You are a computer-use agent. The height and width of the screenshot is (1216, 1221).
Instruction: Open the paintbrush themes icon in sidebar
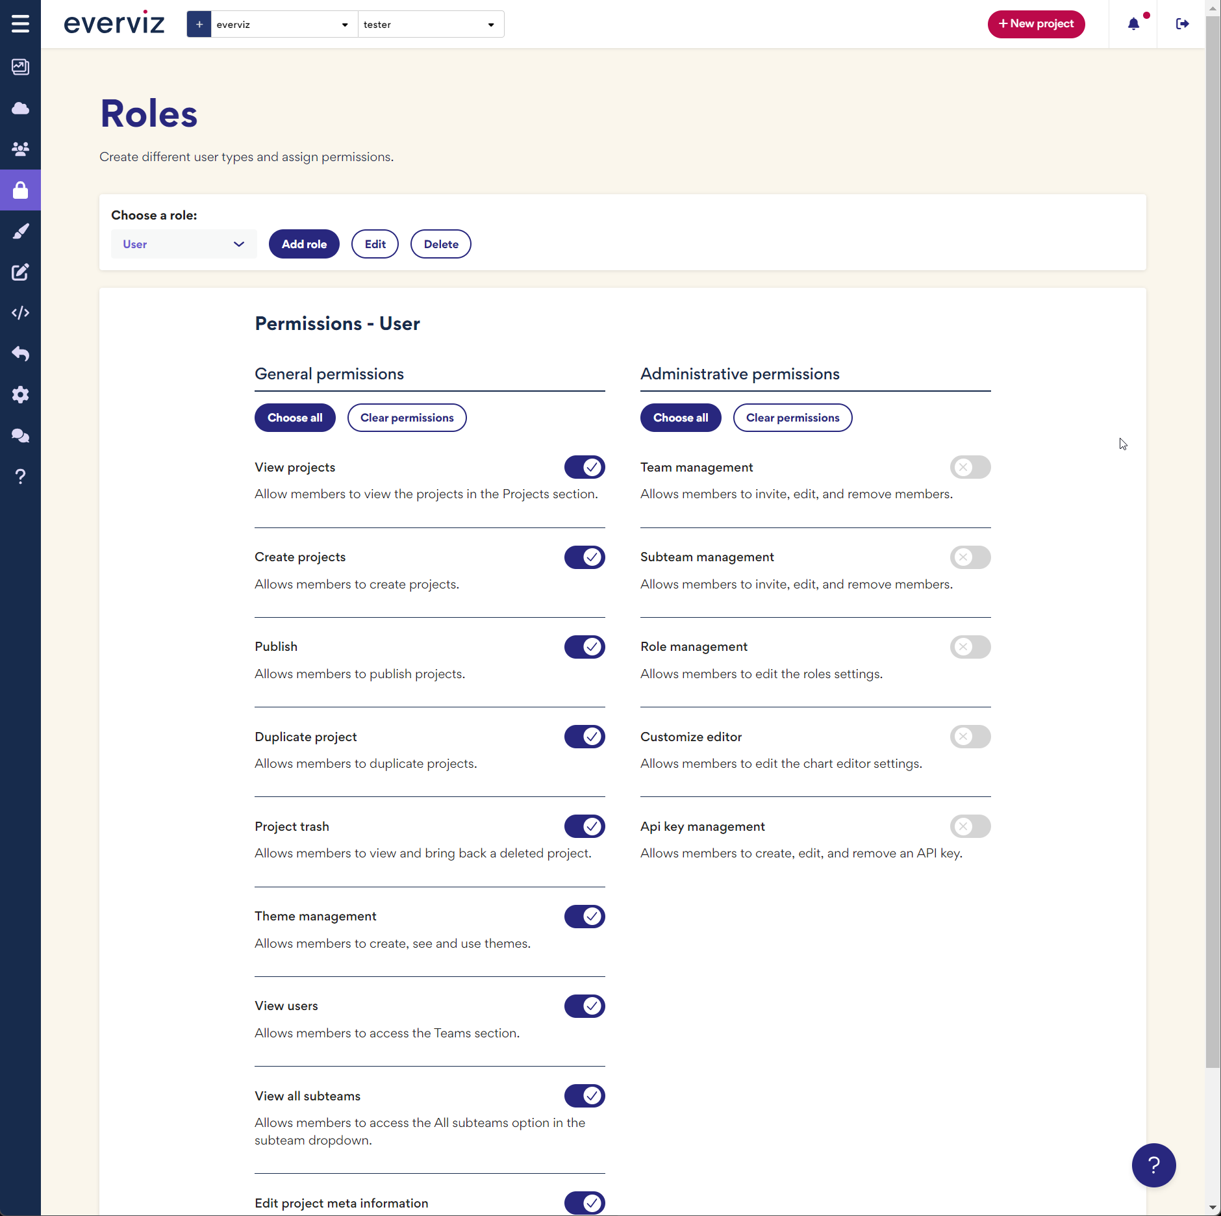(20, 231)
